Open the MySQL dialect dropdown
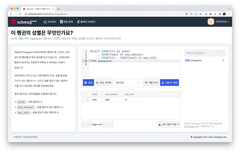 tap(128, 83)
